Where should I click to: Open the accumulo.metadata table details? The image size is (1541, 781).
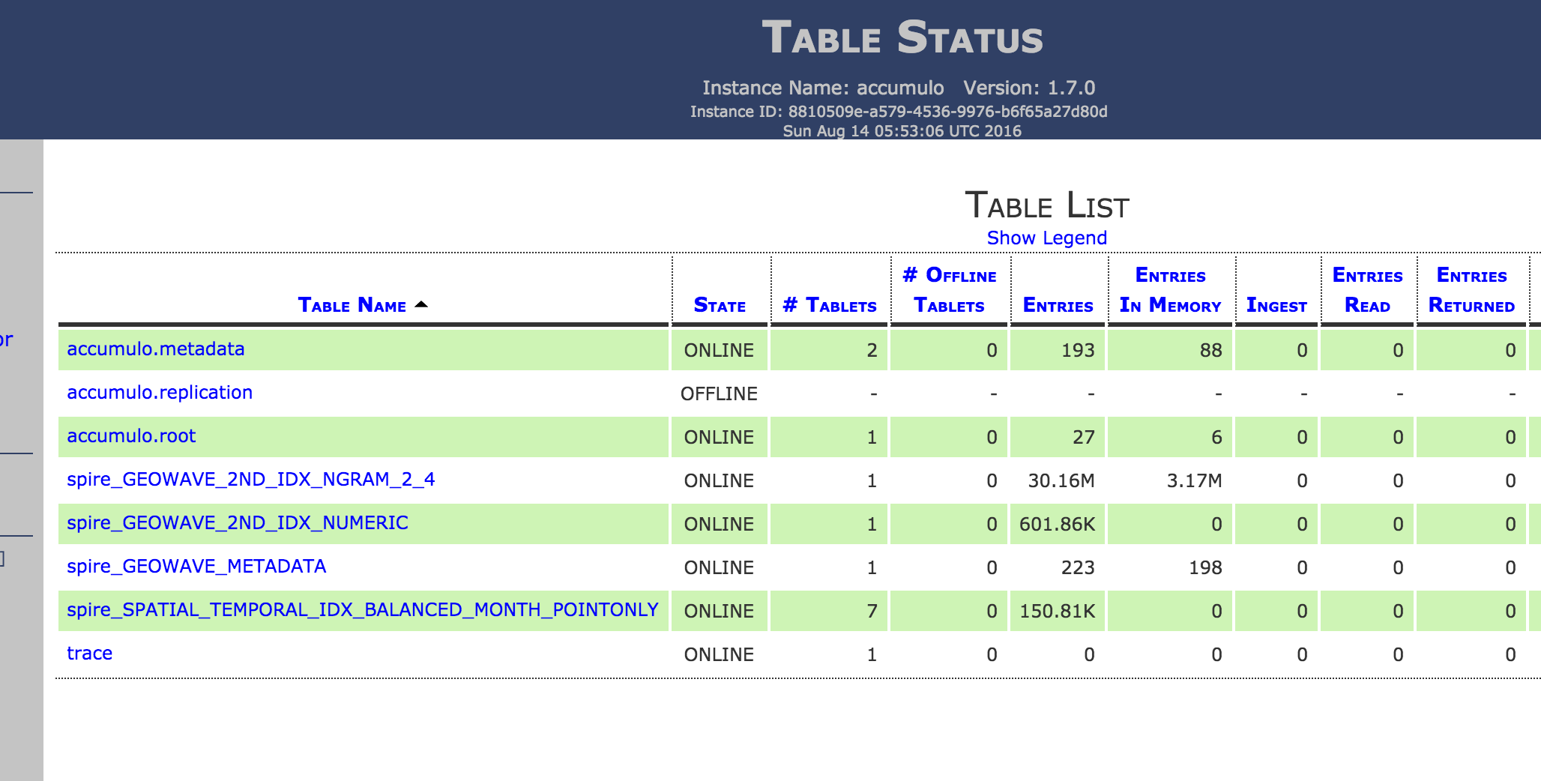154,349
